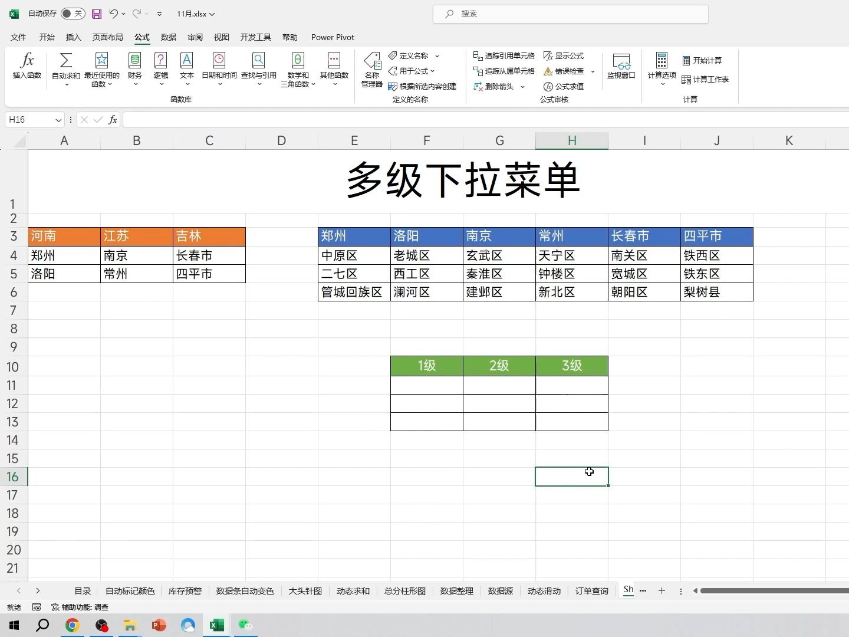Open the Name Manager (名称管理器)
Viewport: 849px width, 637px height.
tap(372, 70)
